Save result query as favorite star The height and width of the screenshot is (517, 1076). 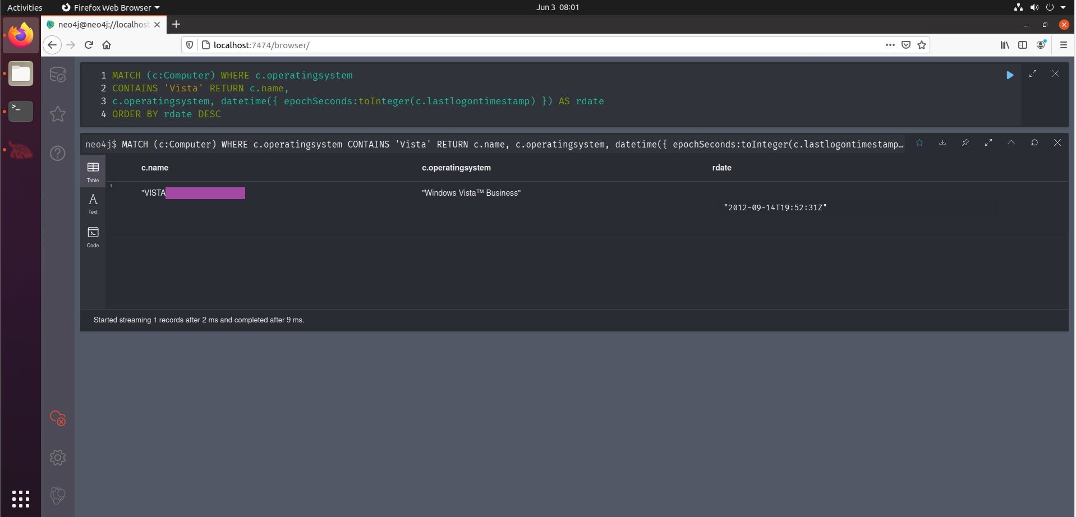919,143
